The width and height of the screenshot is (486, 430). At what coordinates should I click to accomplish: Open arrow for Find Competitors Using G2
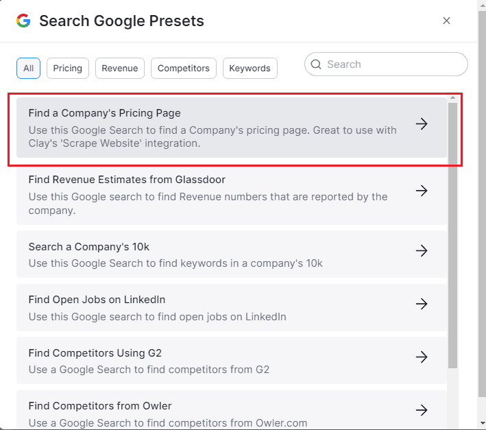pyautogui.click(x=422, y=357)
